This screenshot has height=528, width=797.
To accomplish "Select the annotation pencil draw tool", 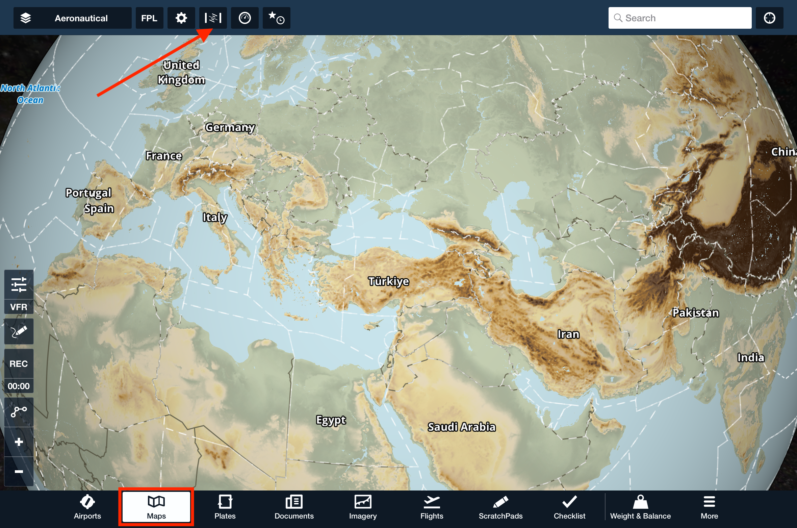I will click(x=19, y=331).
